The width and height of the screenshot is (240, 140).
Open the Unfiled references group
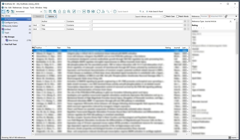(16, 29)
